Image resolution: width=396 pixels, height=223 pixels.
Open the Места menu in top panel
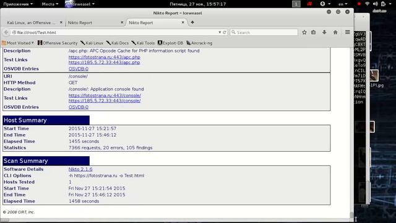[49, 4]
